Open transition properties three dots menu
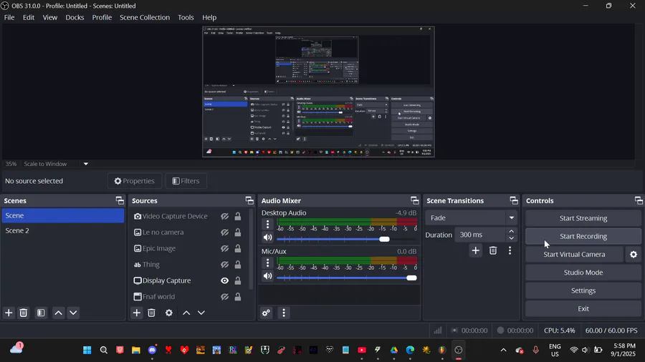This screenshot has width=645, height=362. click(510, 250)
